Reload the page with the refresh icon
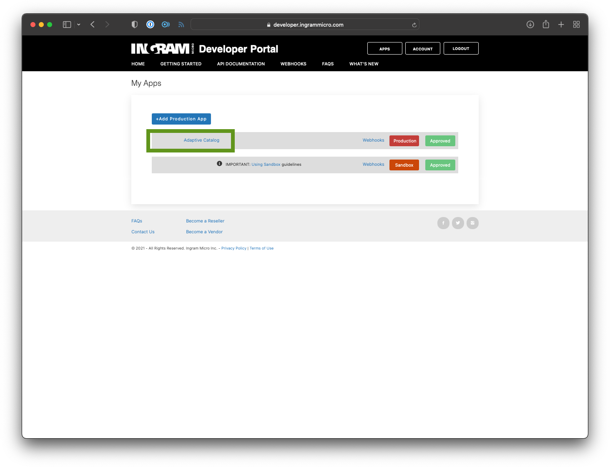The image size is (610, 467). tap(414, 25)
